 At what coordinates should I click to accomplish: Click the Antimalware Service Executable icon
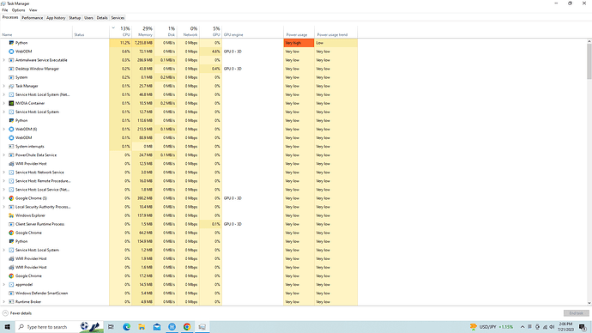click(11, 60)
